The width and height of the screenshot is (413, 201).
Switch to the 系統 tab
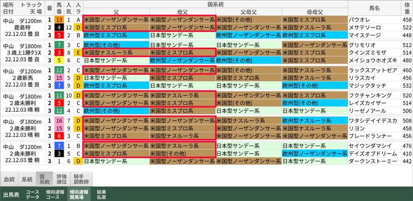click(27, 179)
